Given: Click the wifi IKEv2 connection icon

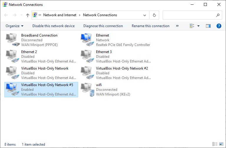Looking at the screenshot, I should [x=87, y=90].
